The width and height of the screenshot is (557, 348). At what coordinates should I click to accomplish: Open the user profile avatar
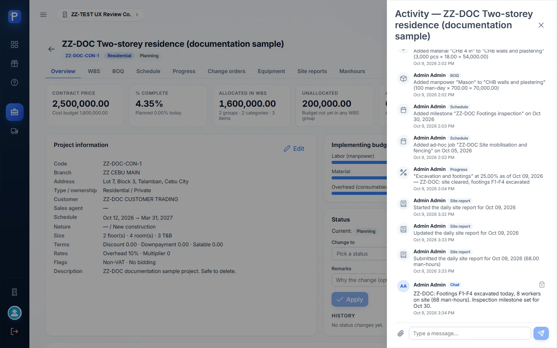(x=15, y=313)
